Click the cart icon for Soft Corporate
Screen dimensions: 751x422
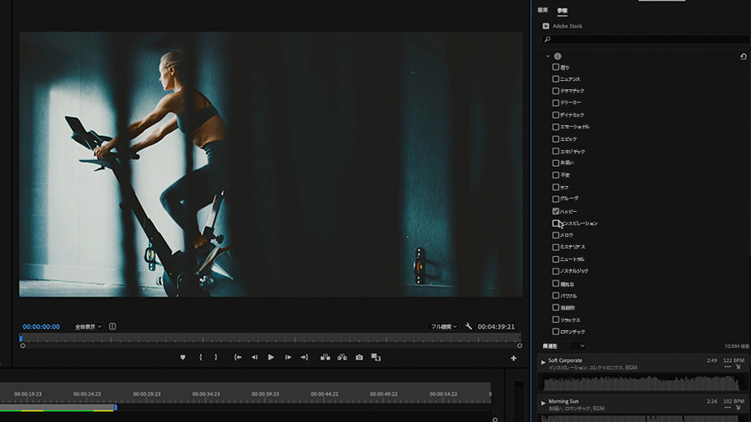tap(738, 367)
